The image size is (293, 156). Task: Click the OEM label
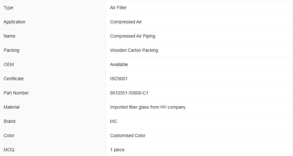click(9, 64)
